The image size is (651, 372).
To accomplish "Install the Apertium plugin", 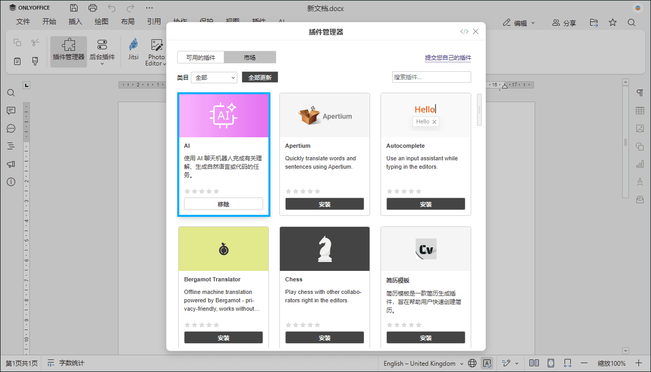I will (x=324, y=204).
